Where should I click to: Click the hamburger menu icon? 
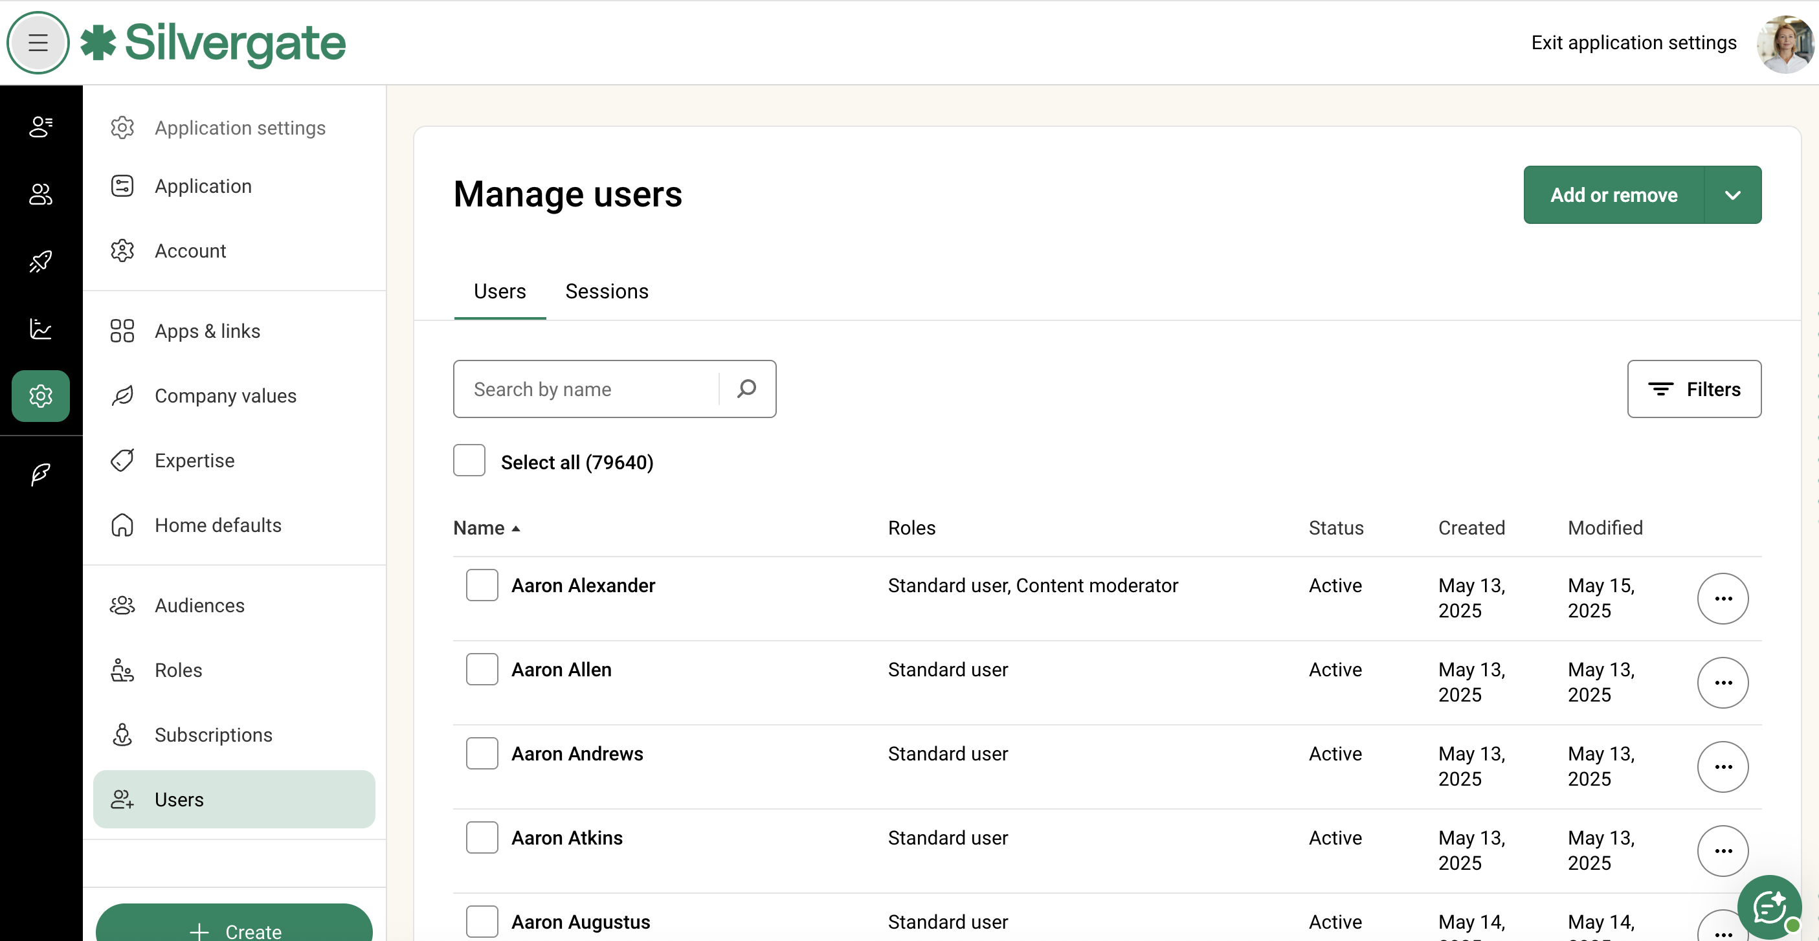point(38,43)
